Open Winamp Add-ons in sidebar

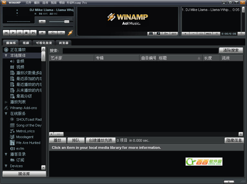(23, 108)
